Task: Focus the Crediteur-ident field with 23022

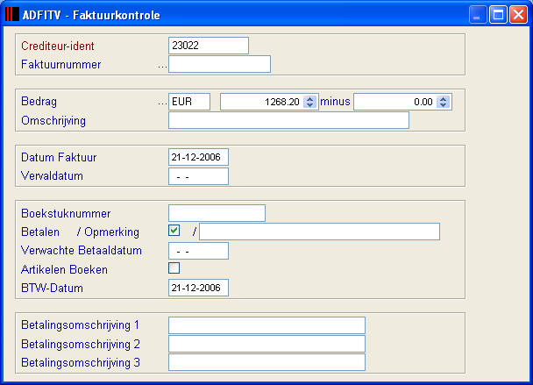Action: (x=209, y=46)
